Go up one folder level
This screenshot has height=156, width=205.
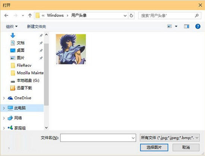tap(30, 15)
